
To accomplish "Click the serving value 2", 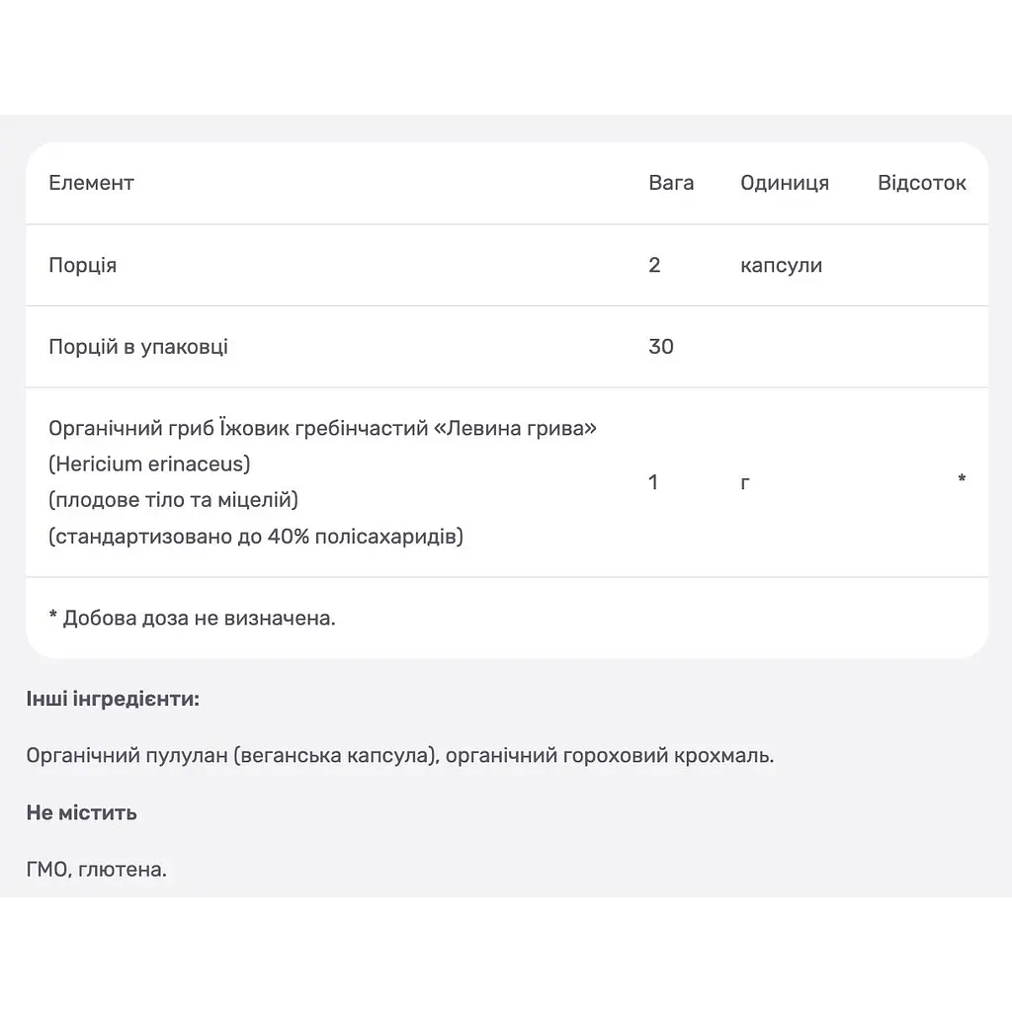I will click(x=654, y=265).
